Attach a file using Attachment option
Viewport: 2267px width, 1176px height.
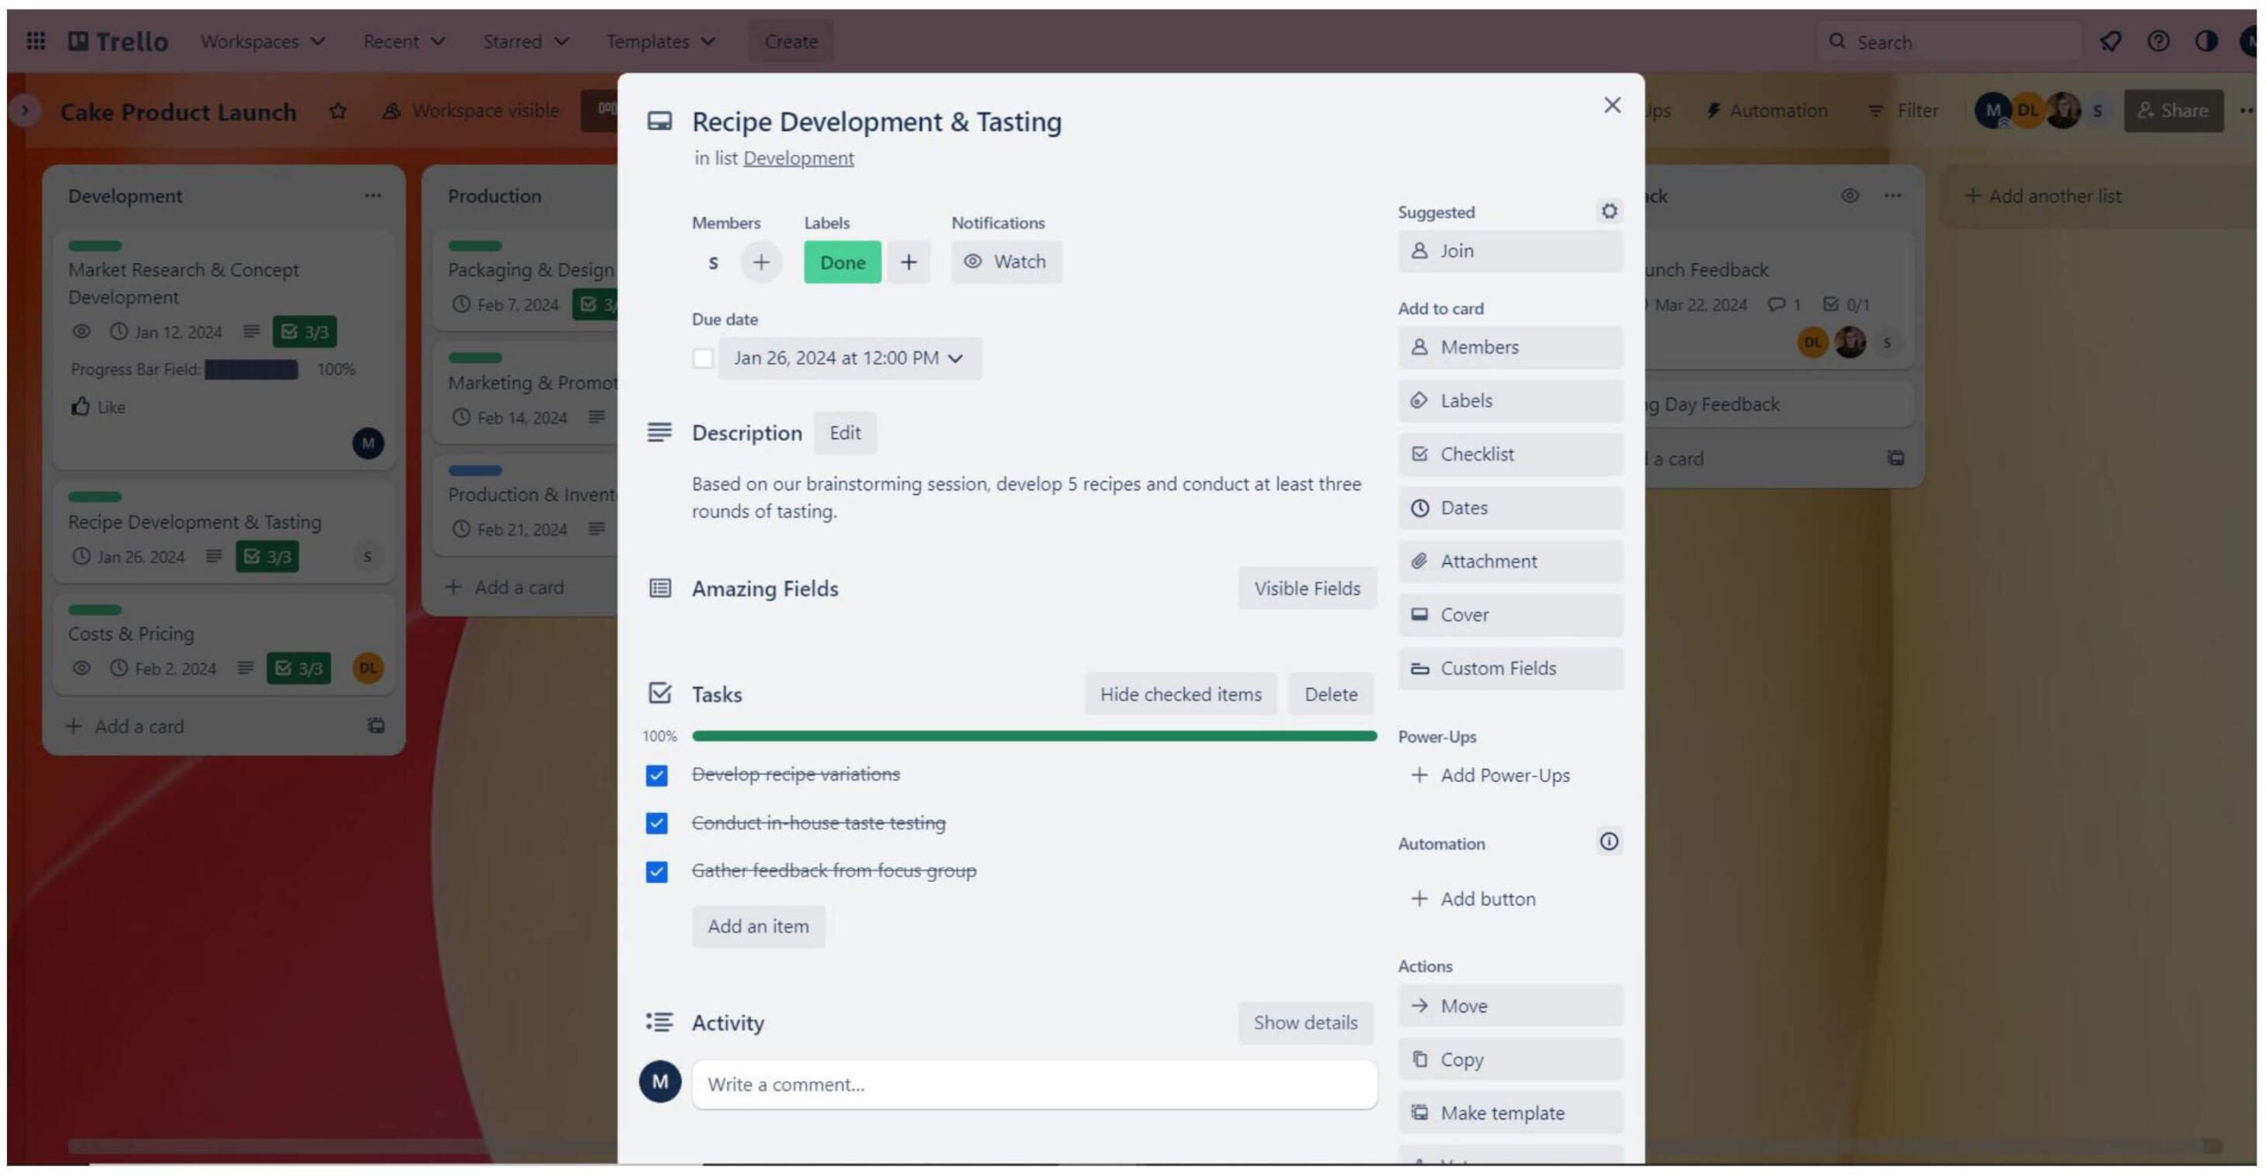pos(1510,561)
